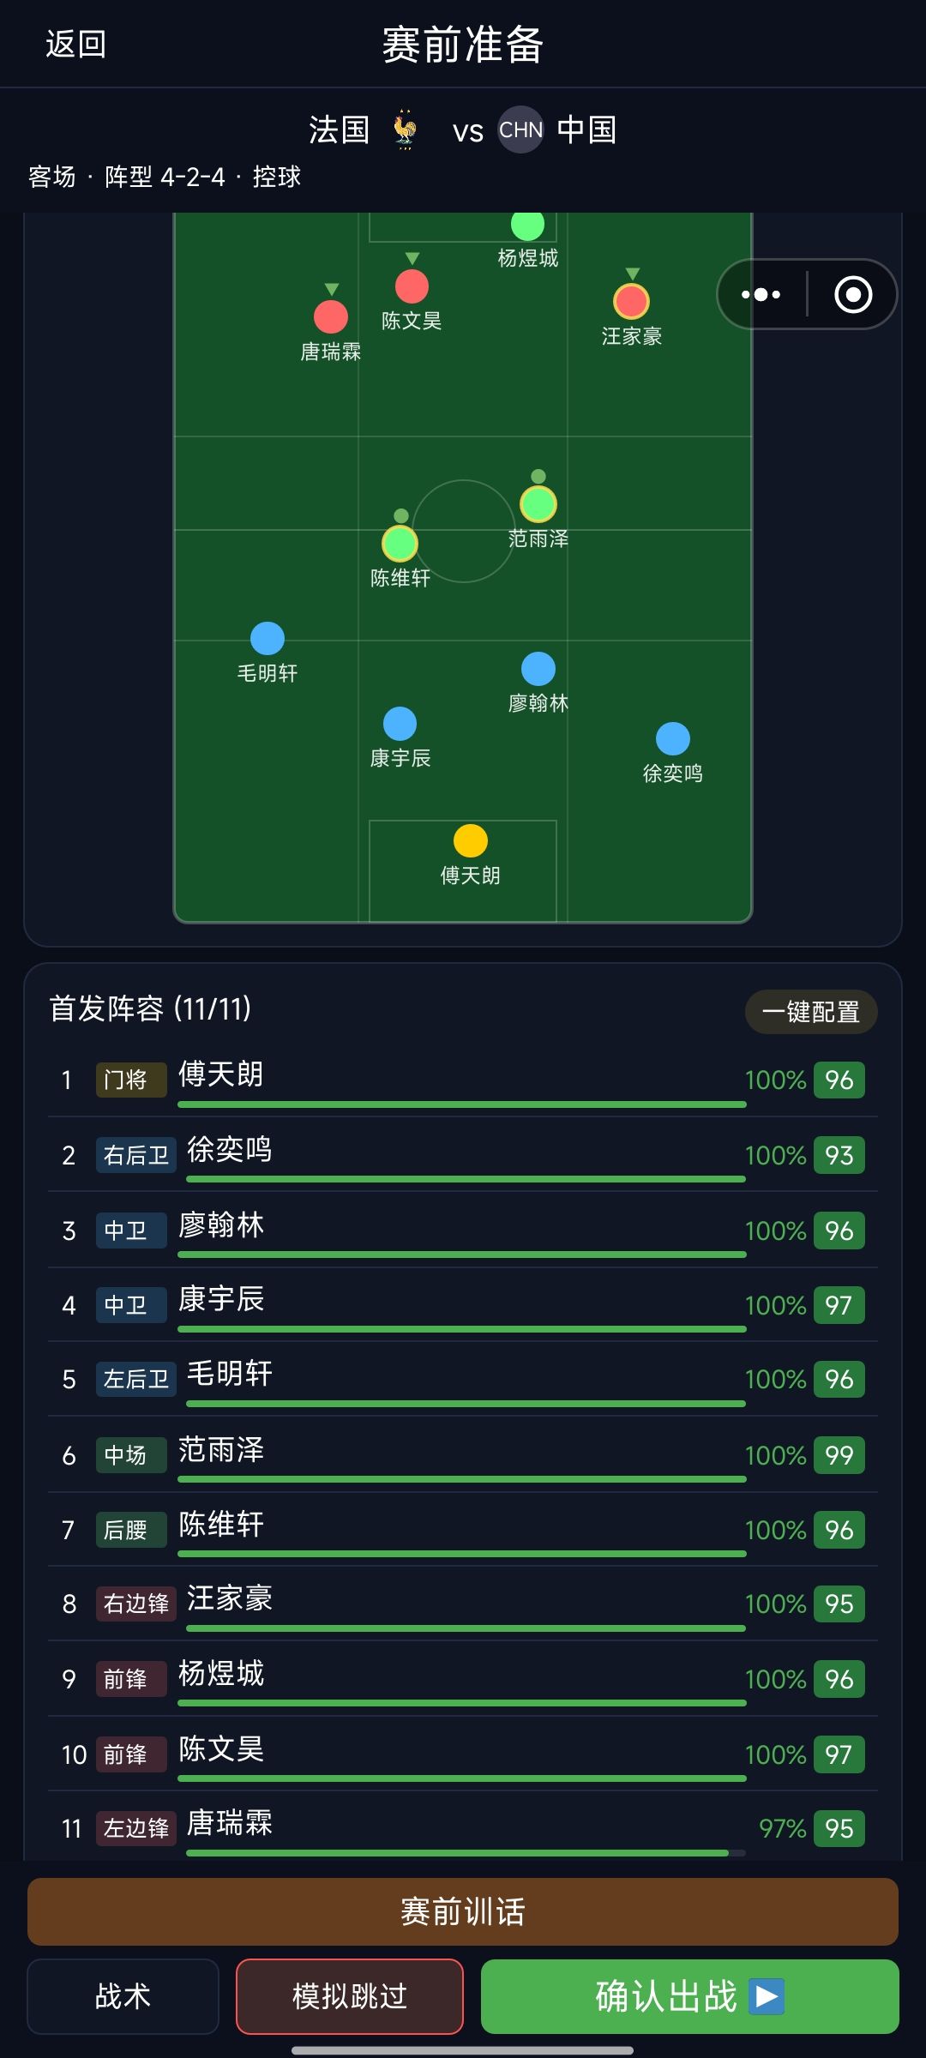Image resolution: width=926 pixels, height=2058 pixels.
Task: Tap the 门将 position tag for 傅天朗
Action: coord(131,1080)
